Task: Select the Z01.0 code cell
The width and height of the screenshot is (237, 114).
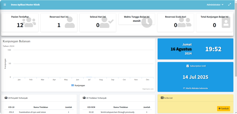Action: pyautogui.click(x=11, y=112)
